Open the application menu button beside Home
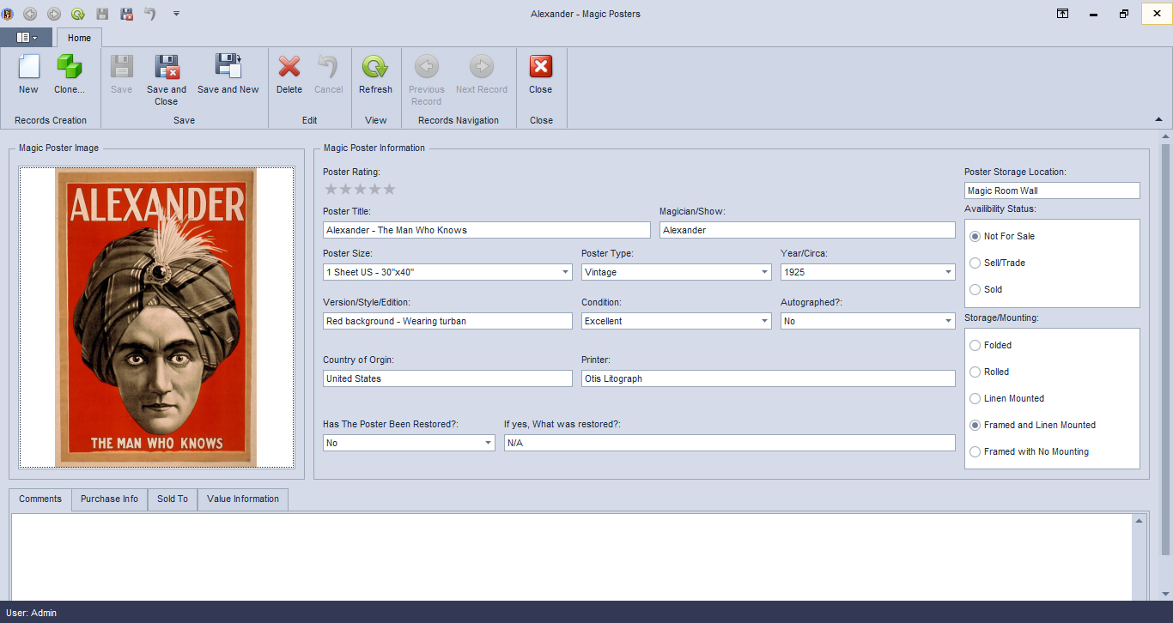 click(x=27, y=38)
